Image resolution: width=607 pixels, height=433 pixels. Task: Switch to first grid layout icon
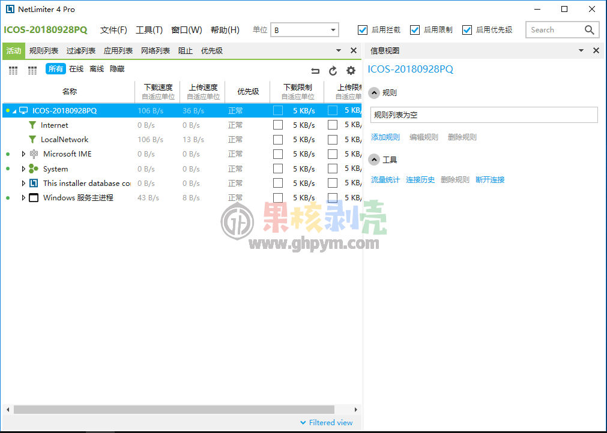click(x=13, y=70)
